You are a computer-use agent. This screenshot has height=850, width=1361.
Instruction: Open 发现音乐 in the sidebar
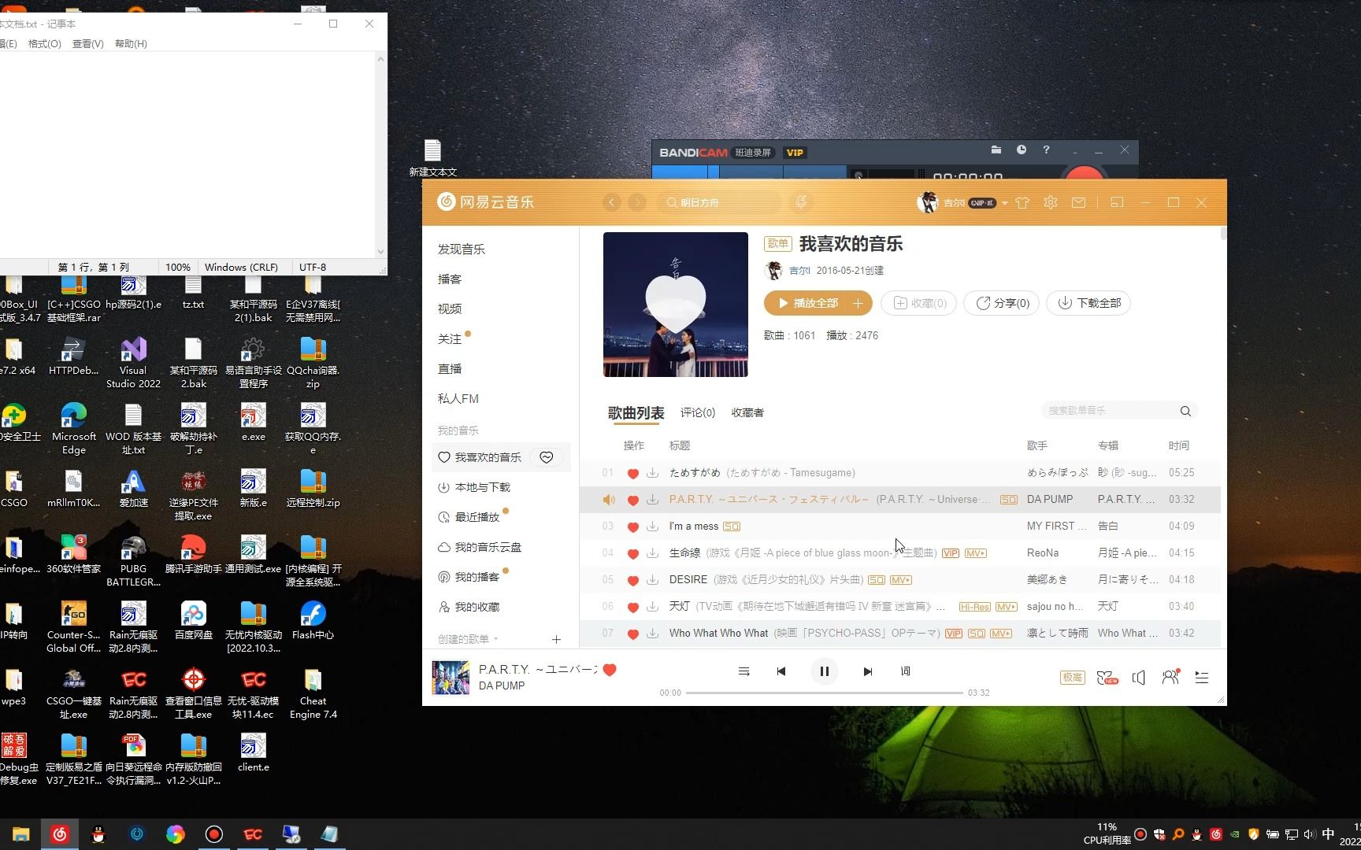(x=462, y=249)
